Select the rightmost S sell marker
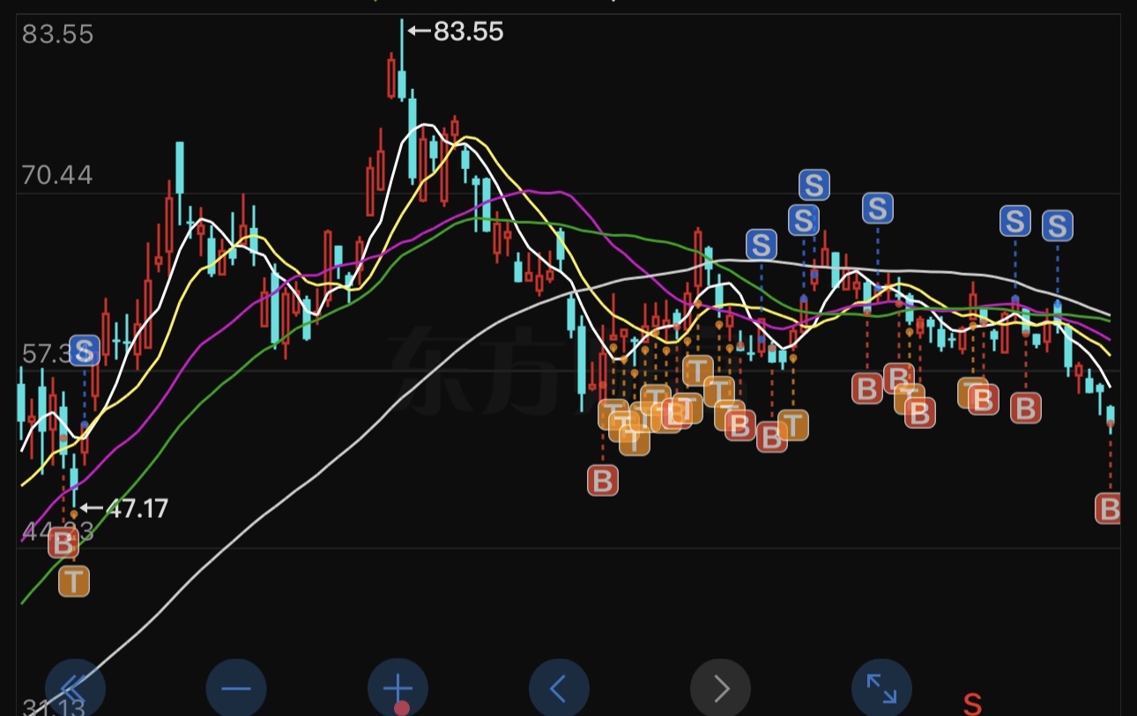 [x=1057, y=225]
